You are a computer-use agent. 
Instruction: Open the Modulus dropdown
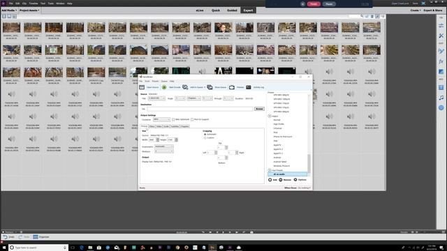163,151
